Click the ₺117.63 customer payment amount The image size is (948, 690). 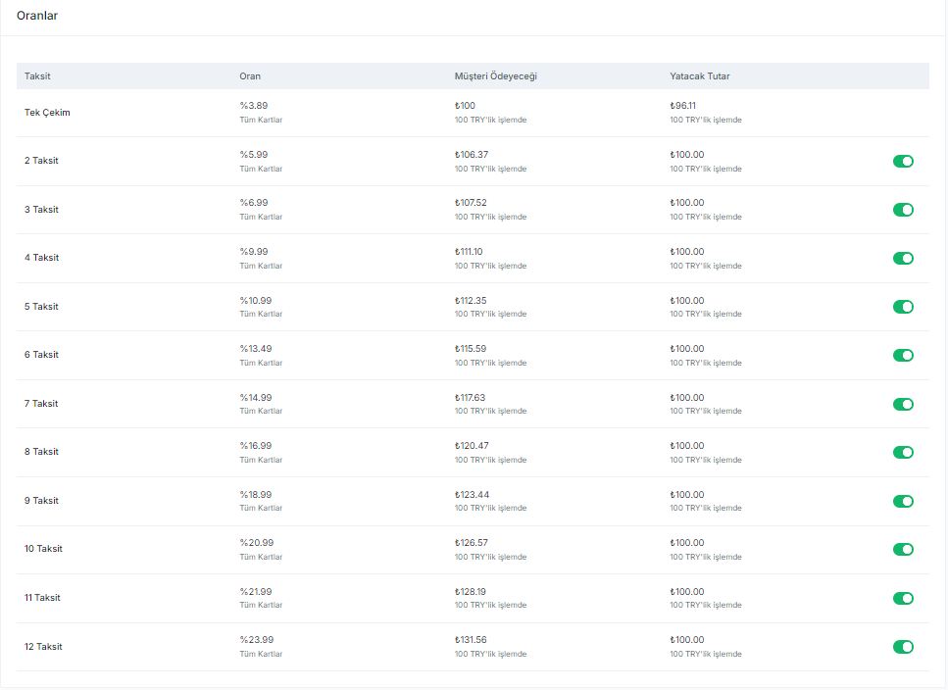(x=470, y=398)
